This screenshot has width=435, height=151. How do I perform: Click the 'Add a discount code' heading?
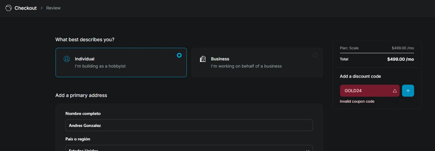tap(360, 76)
